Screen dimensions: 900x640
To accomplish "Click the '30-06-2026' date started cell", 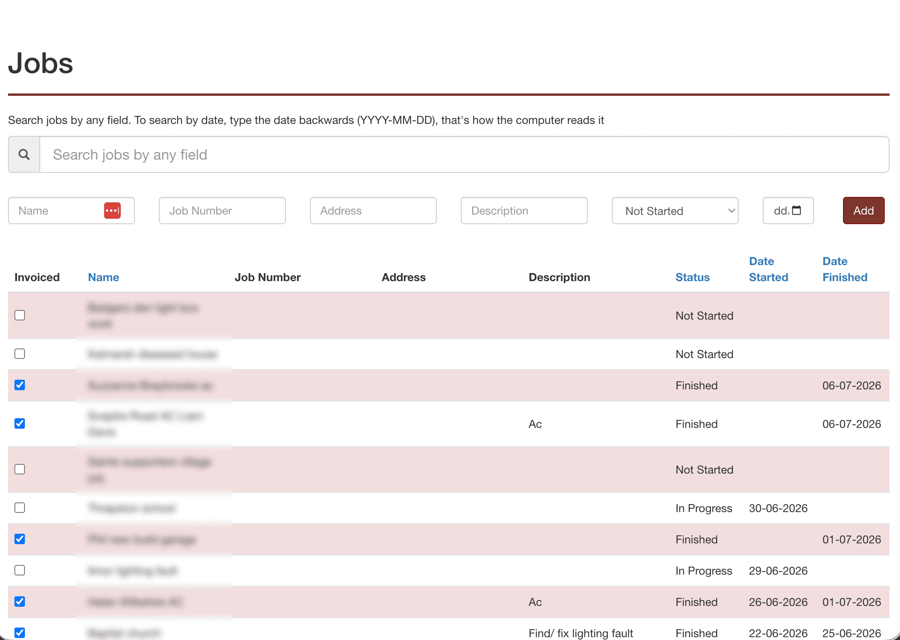I will click(x=778, y=508).
